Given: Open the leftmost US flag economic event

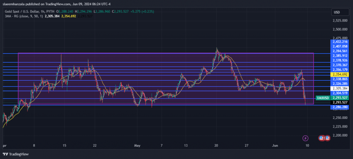Looking at the screenshot, I should [x=321, y=138].
